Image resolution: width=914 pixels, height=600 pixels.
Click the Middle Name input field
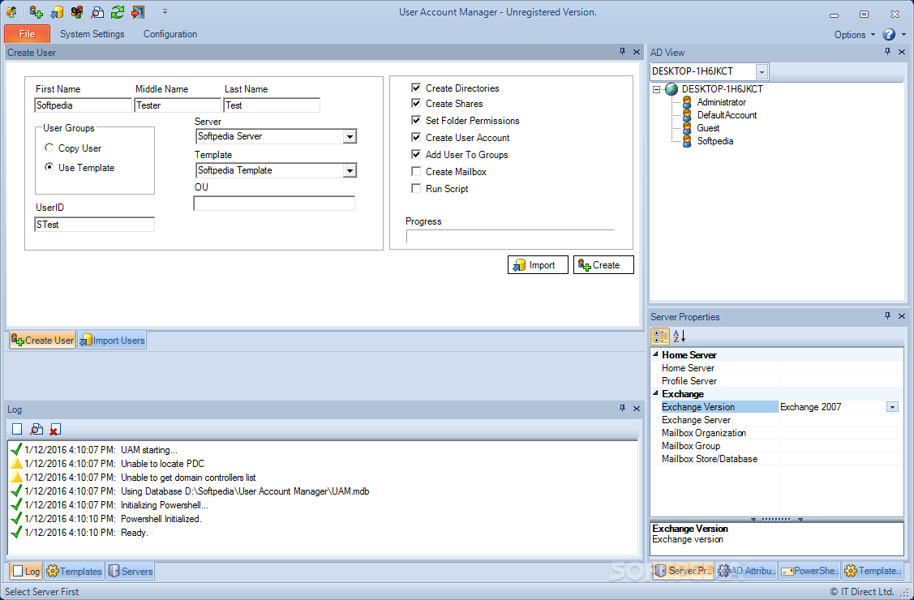pyautogui.click(x=178, y=105)
